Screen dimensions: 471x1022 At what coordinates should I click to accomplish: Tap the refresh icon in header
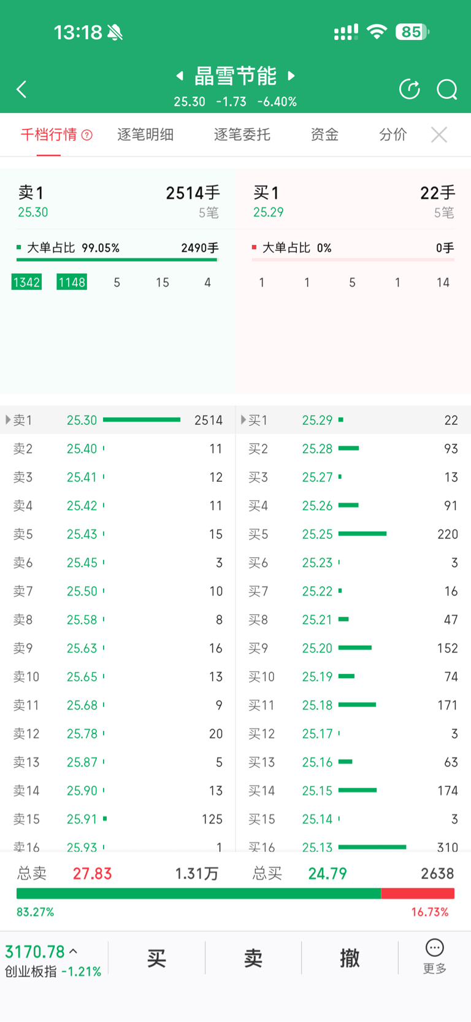click(x=409, y=90)
